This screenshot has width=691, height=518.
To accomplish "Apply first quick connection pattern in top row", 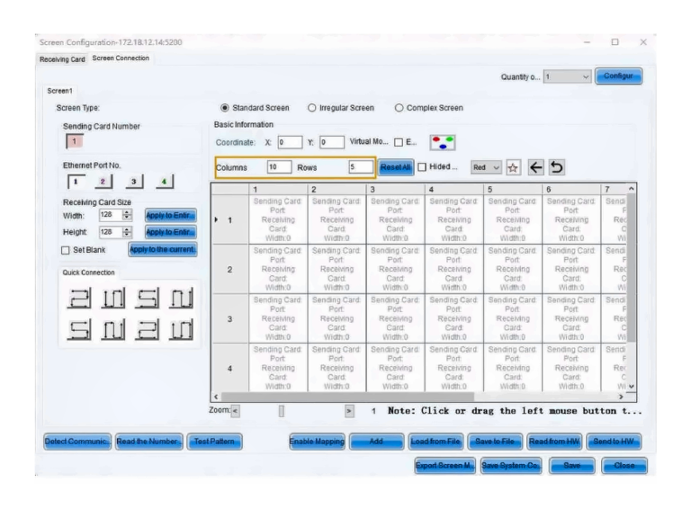I will [x=79, y=298].
